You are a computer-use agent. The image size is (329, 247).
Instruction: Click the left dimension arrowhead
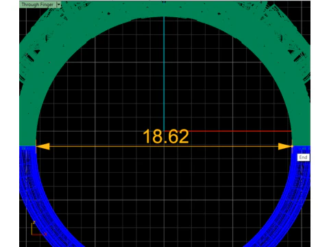pos(42,146)
